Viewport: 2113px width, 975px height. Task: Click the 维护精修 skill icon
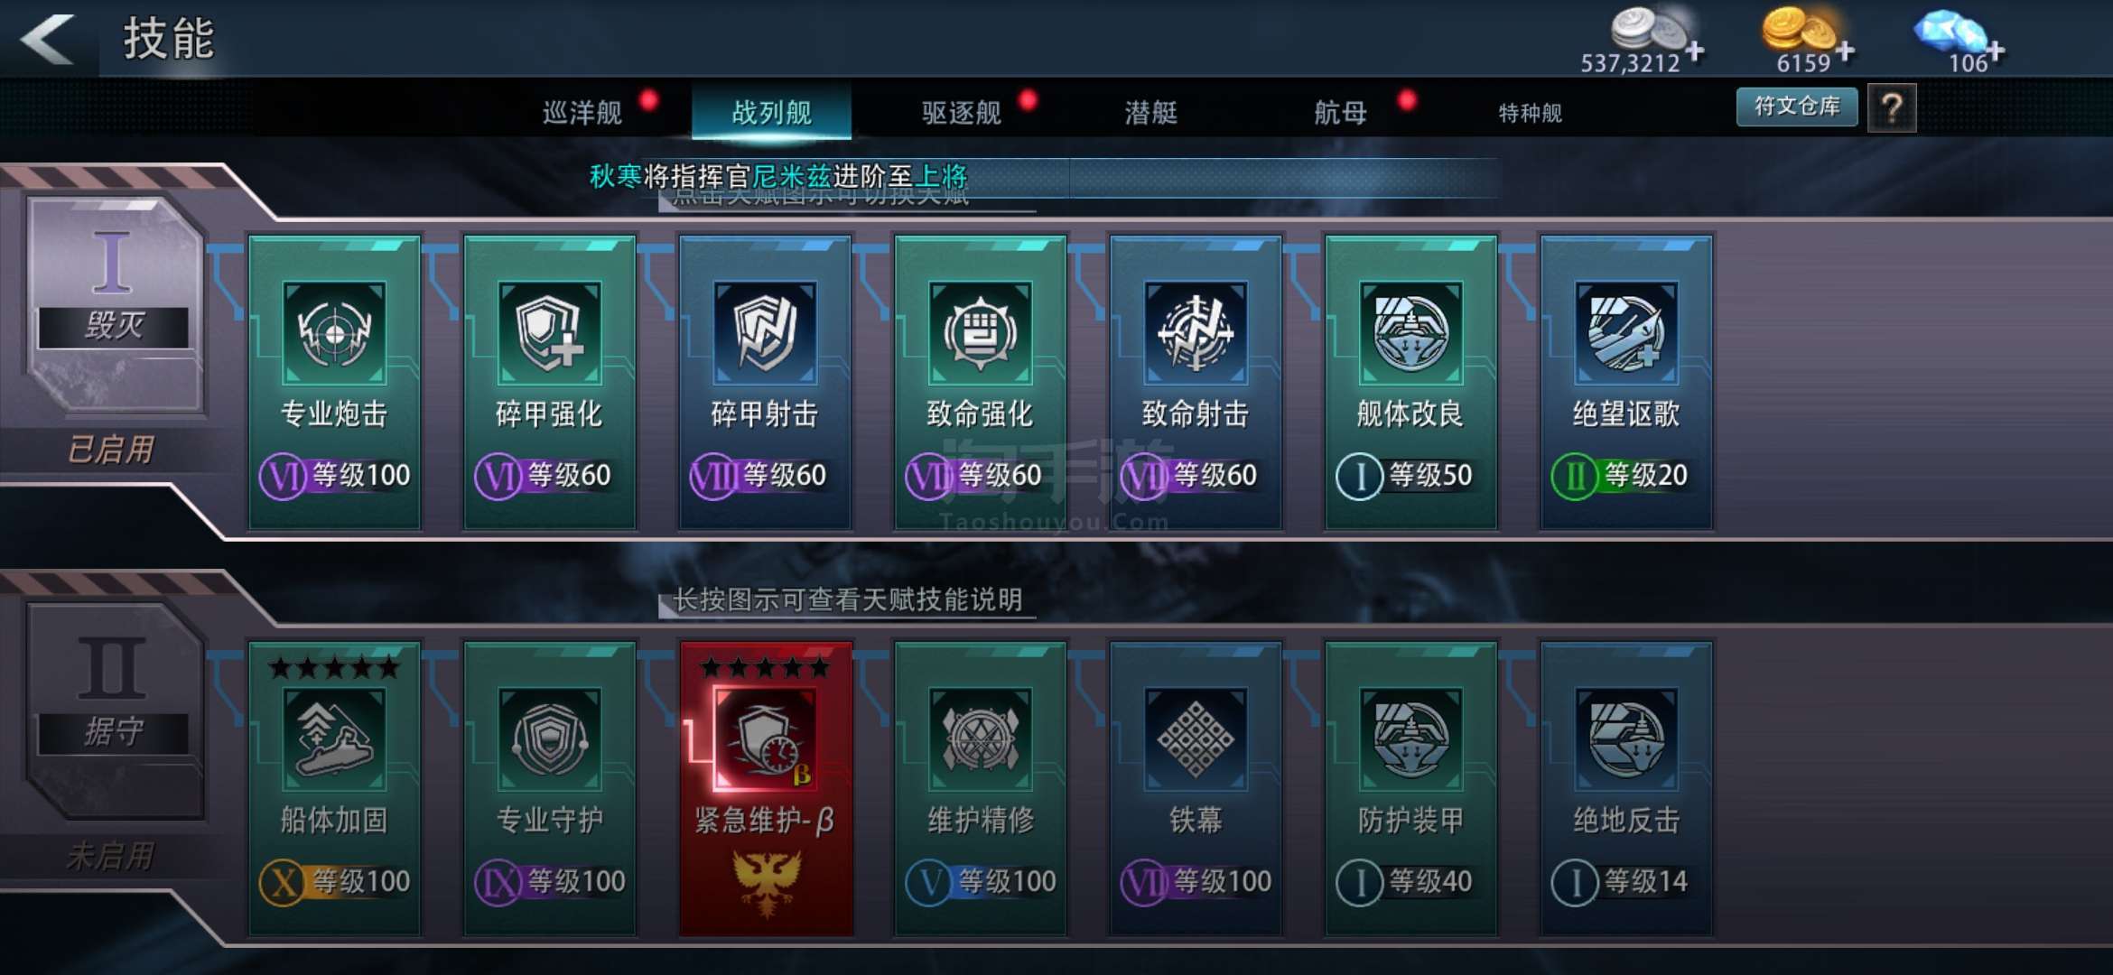click(x=980, y=738)
